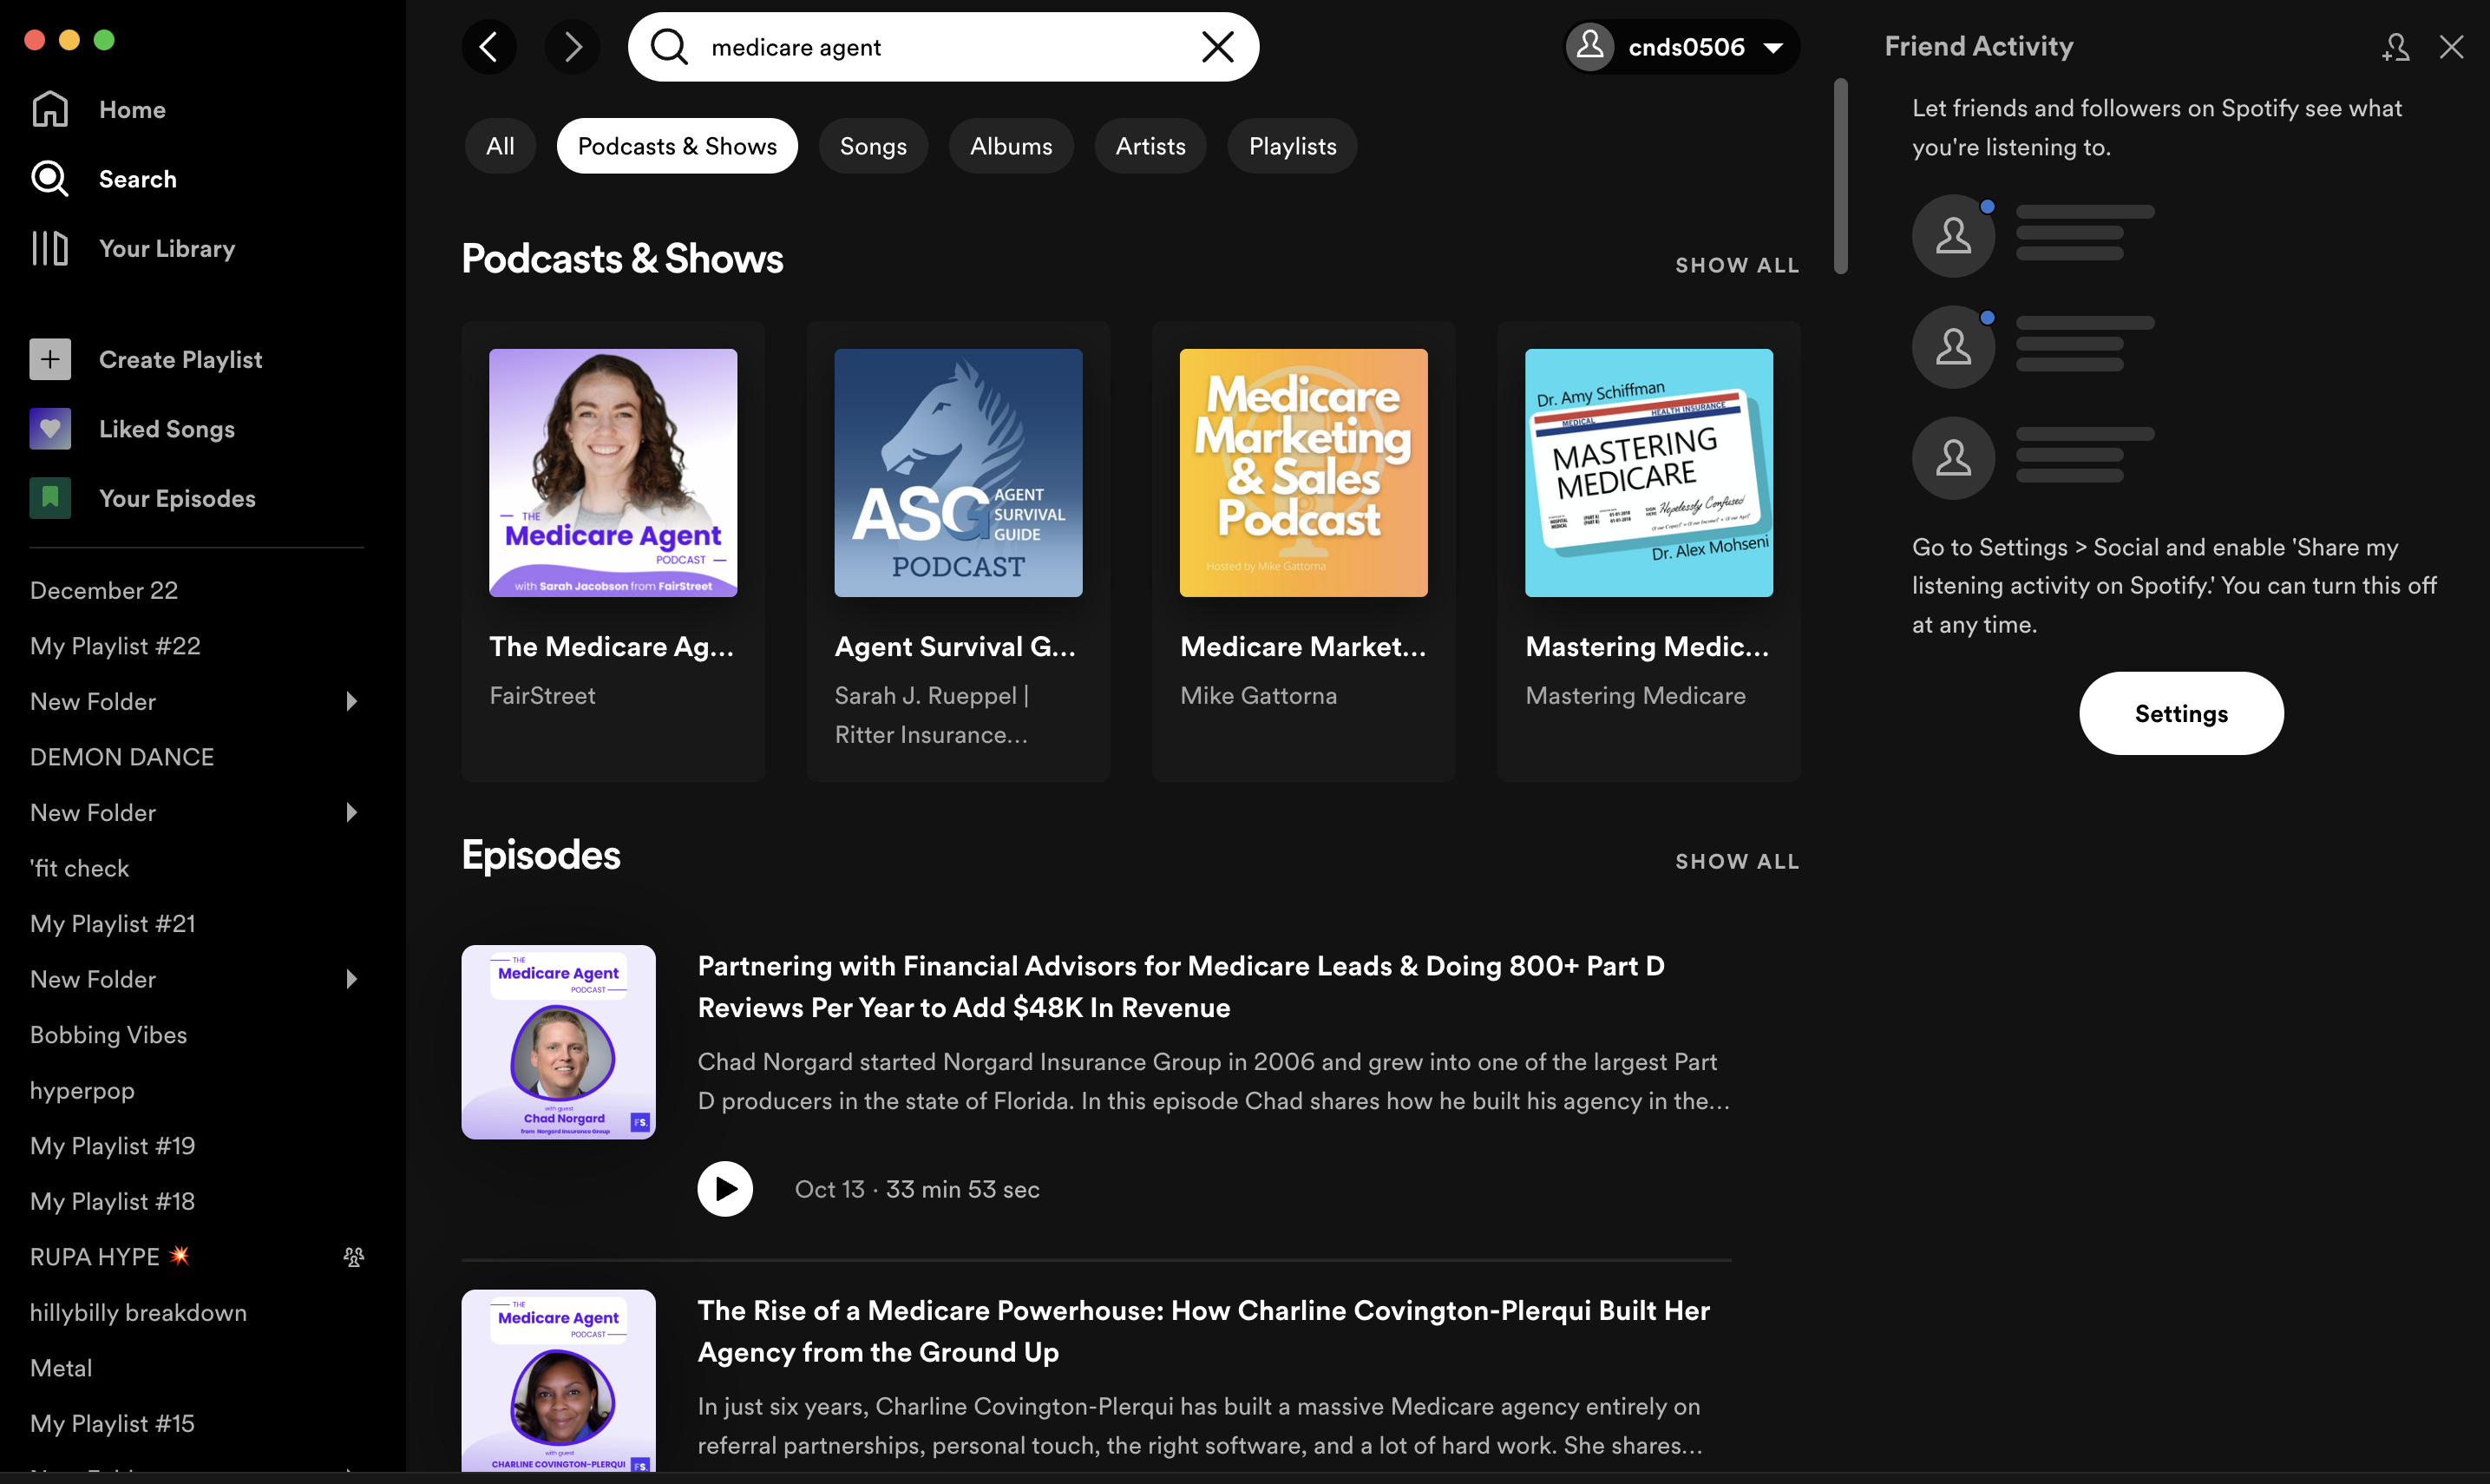Open the Chad Norgard episode thumbnail
Viewport: 2490px width, 1484px height.
coord(559,1042)
